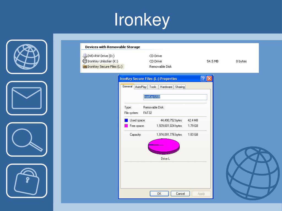The width and height of the screenshot is (282, 211).
Task: Click the Removable Disk type in drive list
Action: pos(161,66)
